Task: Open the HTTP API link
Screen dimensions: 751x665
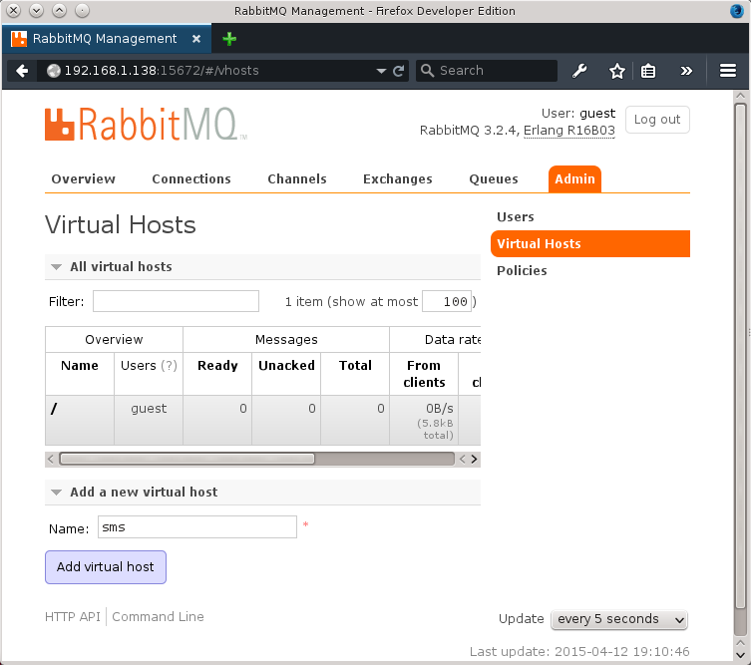Action: 73,616
